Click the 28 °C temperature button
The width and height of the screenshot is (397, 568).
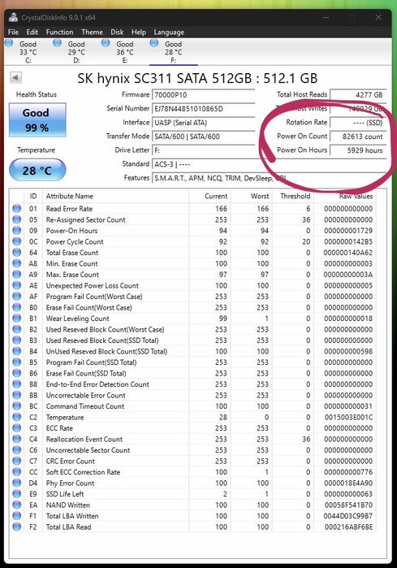click(37, 170)
